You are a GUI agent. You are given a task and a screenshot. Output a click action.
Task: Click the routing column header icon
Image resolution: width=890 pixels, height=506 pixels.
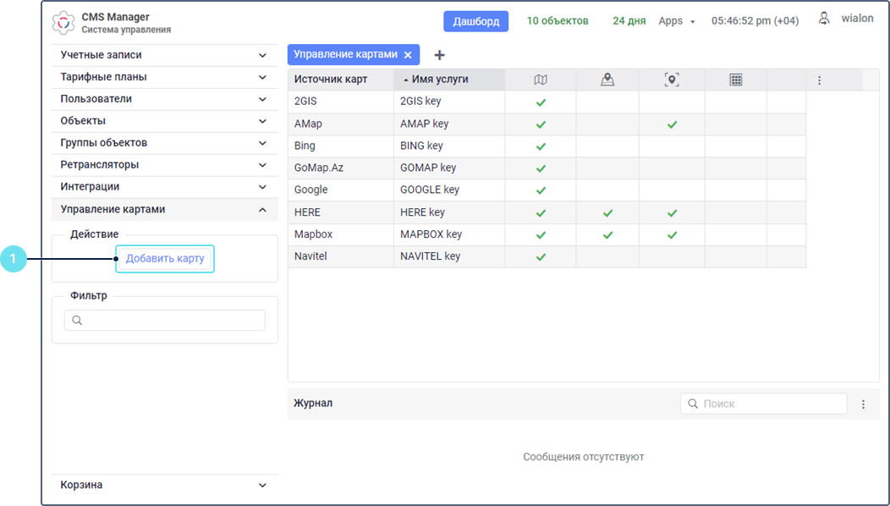(x=607, y=80)
